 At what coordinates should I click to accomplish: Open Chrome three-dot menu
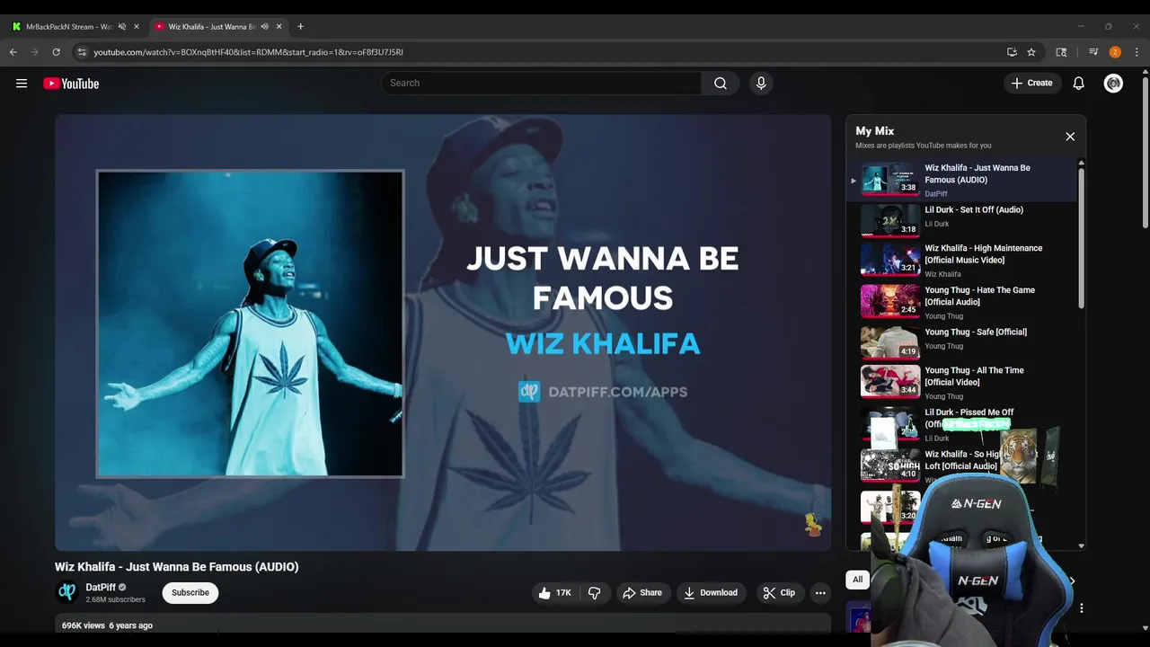pyautogui.click(x=1137, y=52)
